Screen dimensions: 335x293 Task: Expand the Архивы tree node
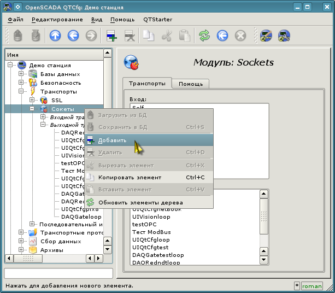tap(21, 250)
